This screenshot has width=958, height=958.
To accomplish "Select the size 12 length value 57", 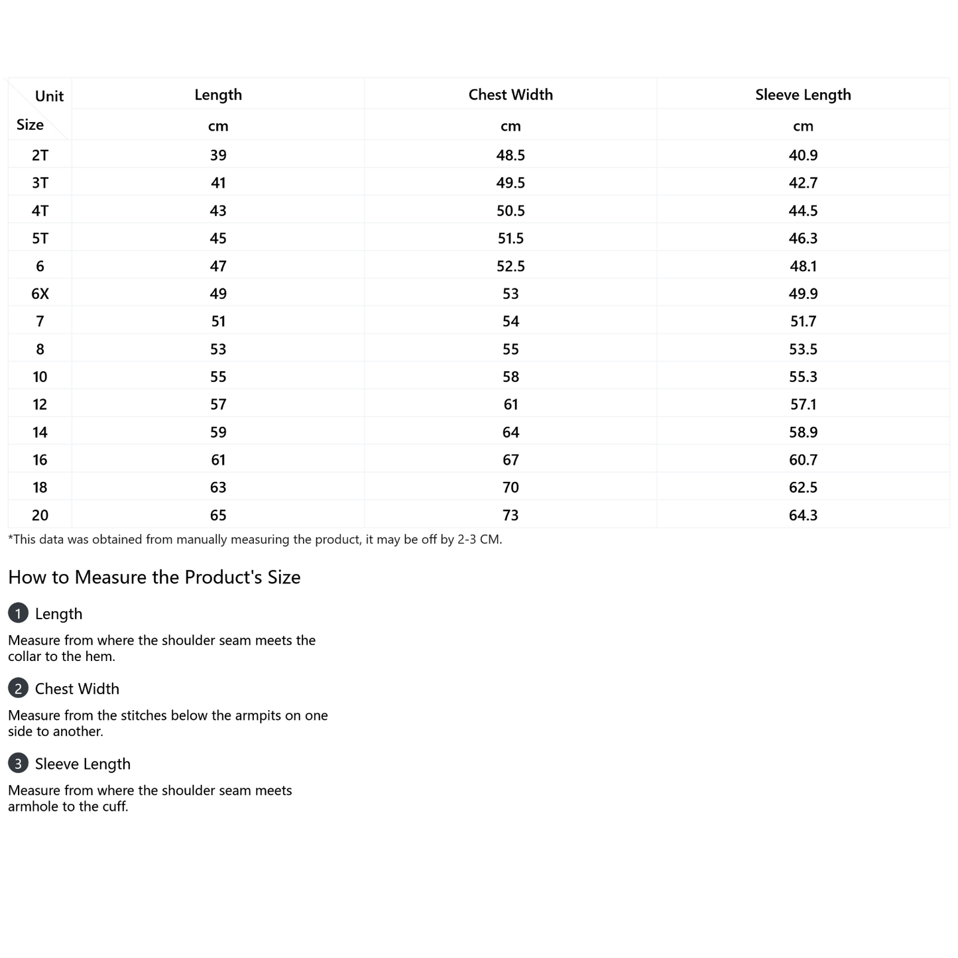I will (218, 404).
